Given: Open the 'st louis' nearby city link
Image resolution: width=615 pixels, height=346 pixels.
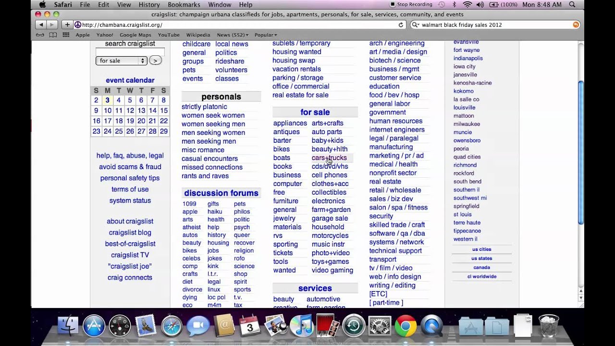Looking at the screenshot, I should point(463,214).
